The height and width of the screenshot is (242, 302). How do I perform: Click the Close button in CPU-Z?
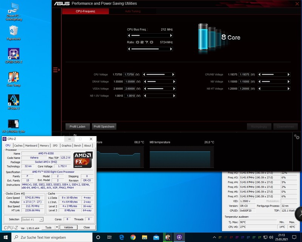tap(87, 227)
